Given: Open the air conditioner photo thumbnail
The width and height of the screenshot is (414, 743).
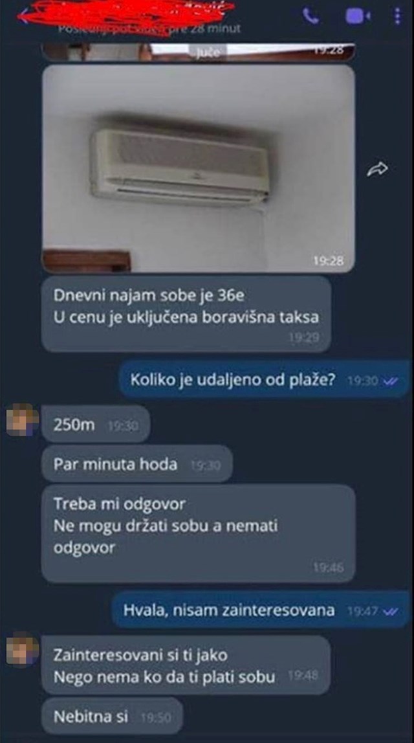Looking at the screenshot, I should coord(199,169).
